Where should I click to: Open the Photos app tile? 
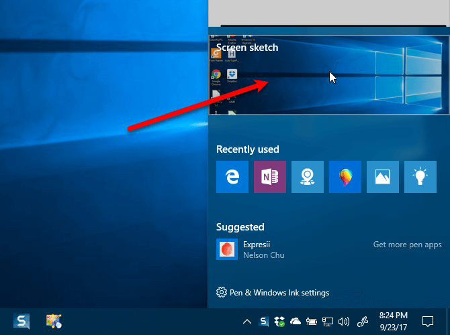tap(383, 177)
